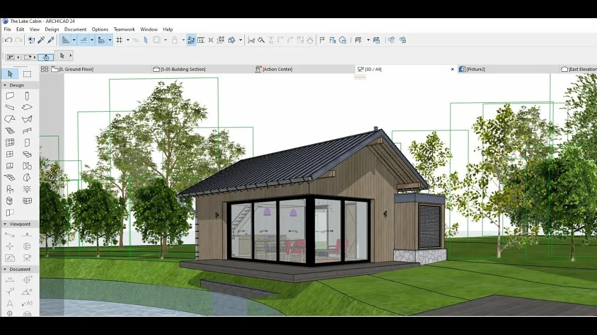The height and width of the screenshot is (335, 597).
Task: Select the Shell tool
Action: (27, 119)
